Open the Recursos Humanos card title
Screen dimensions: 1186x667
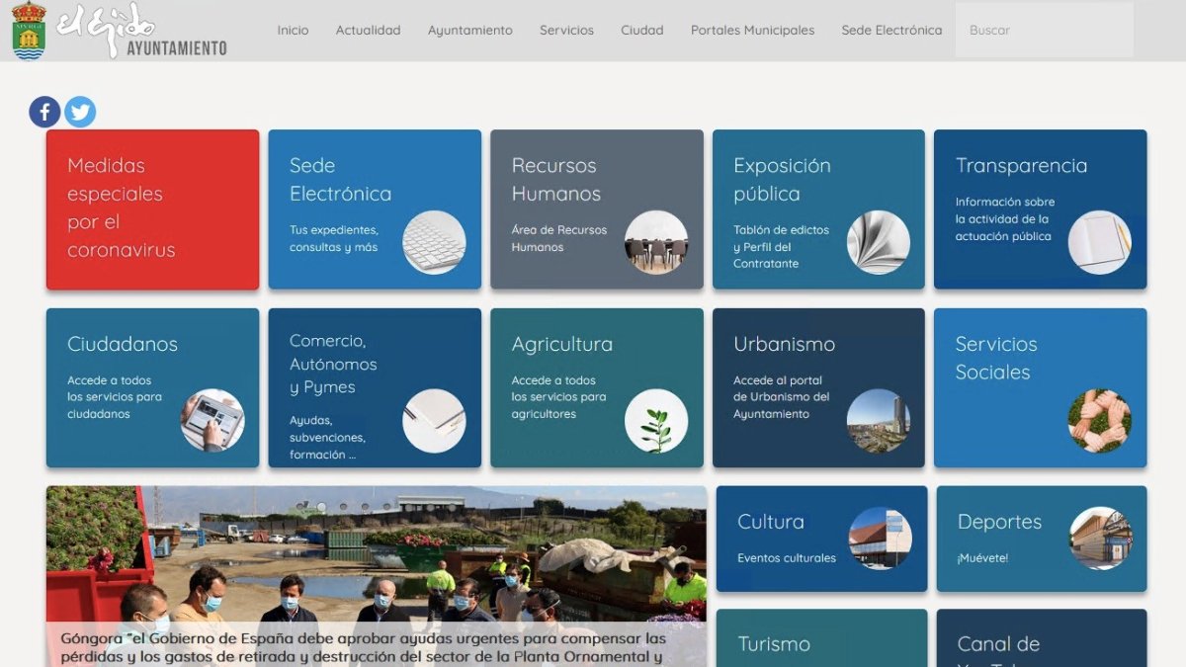(x=556, y=180)
